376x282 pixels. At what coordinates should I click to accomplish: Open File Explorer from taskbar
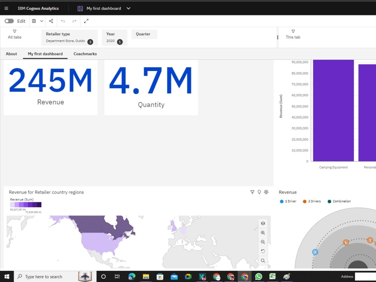pyautogui.click(x=146, y=276)
